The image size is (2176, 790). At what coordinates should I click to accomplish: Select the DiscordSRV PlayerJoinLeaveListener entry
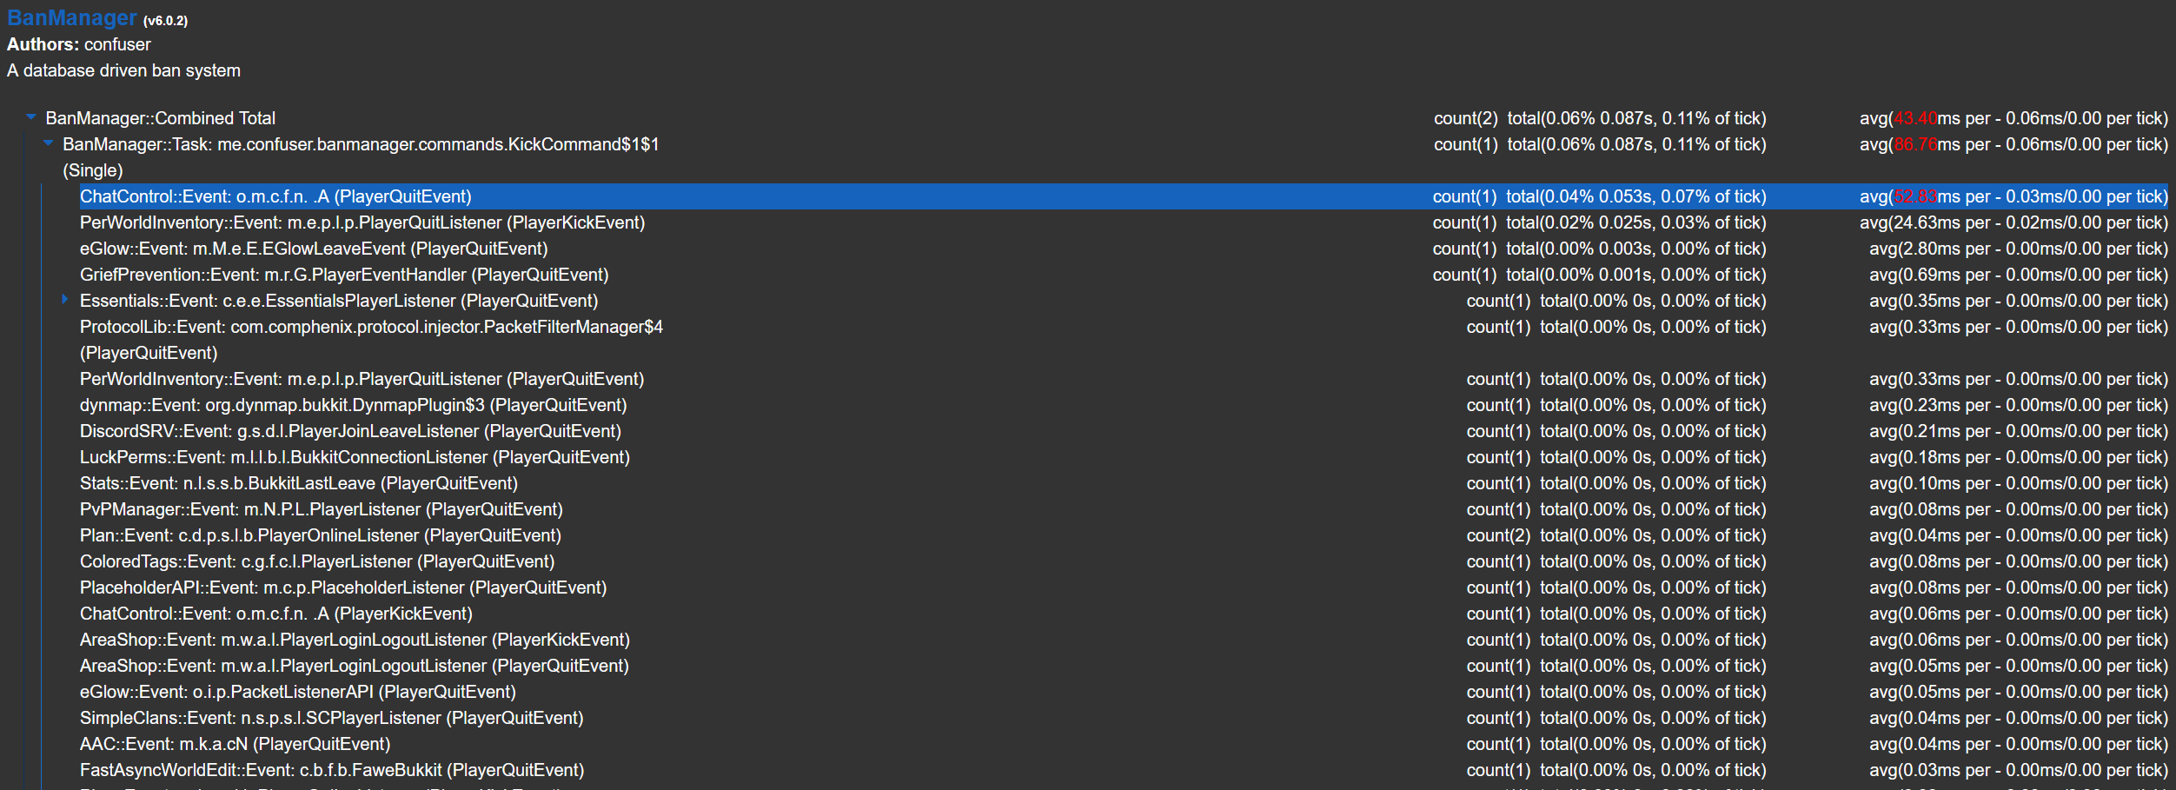(x=350, y=431)
